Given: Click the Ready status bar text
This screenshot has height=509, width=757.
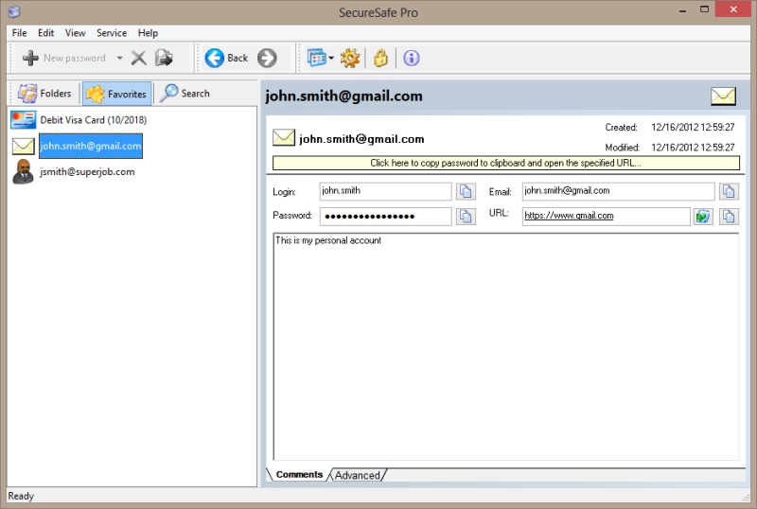Looking at the screenshot, I should [21, 496].
